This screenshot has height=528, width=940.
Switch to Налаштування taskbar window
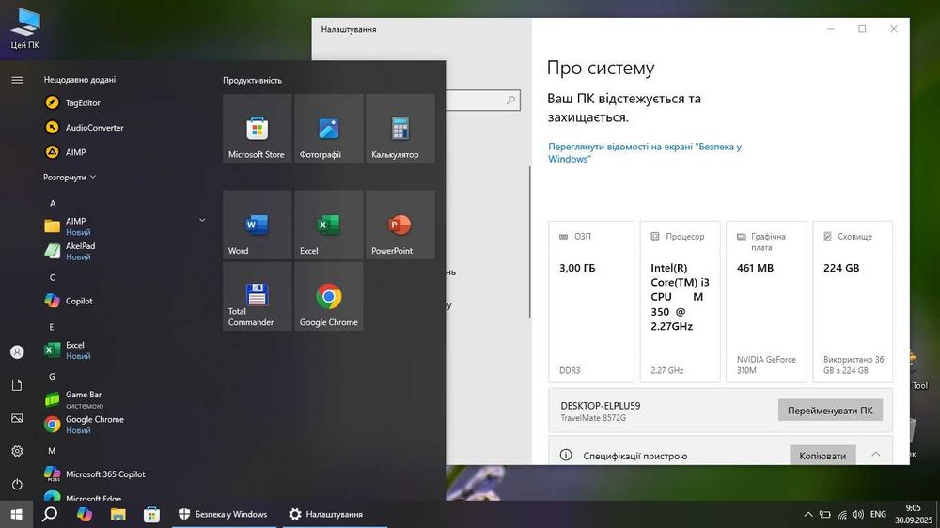336,514
